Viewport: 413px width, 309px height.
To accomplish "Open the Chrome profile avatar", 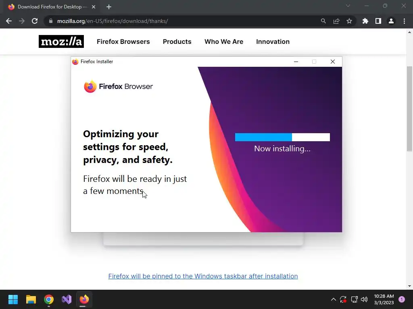I will click(x=391, y=21).
